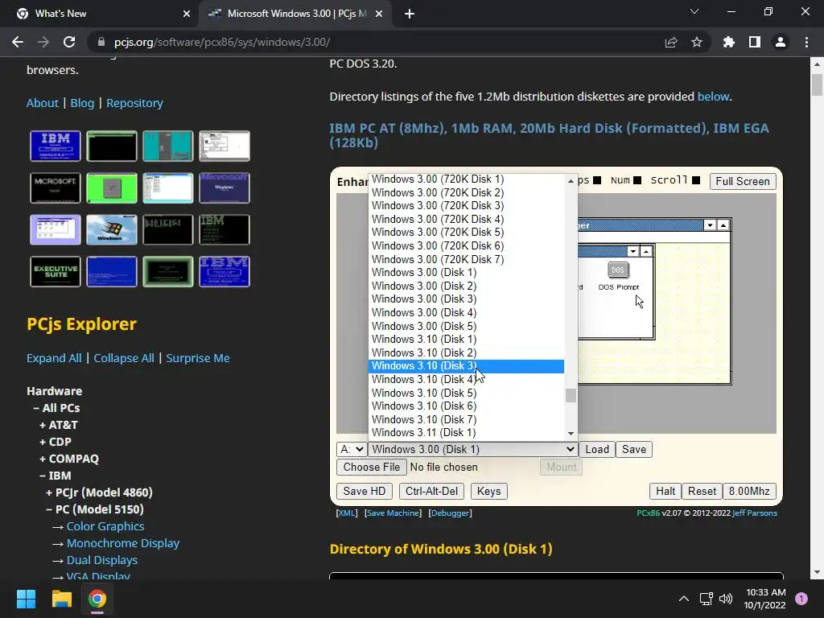Open the About link
Viewport: 824px width, 618px height.
click(x=43, y=103)
